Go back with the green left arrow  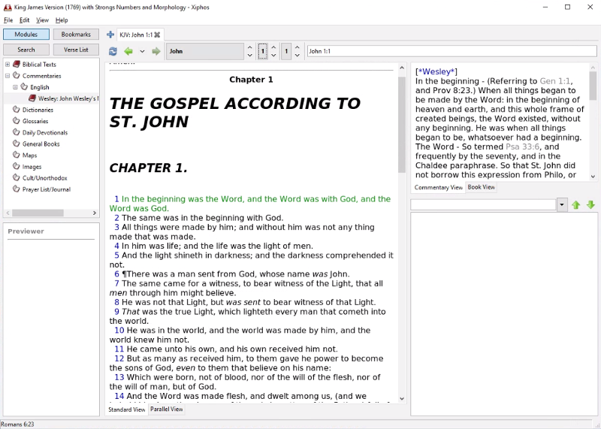128,51
